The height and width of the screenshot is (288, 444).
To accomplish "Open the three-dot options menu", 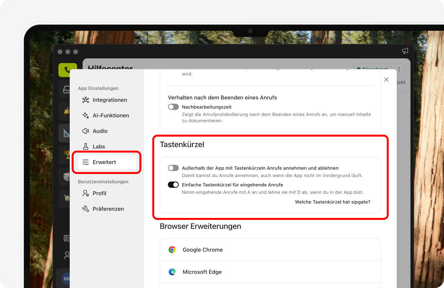I will (399, 69).
